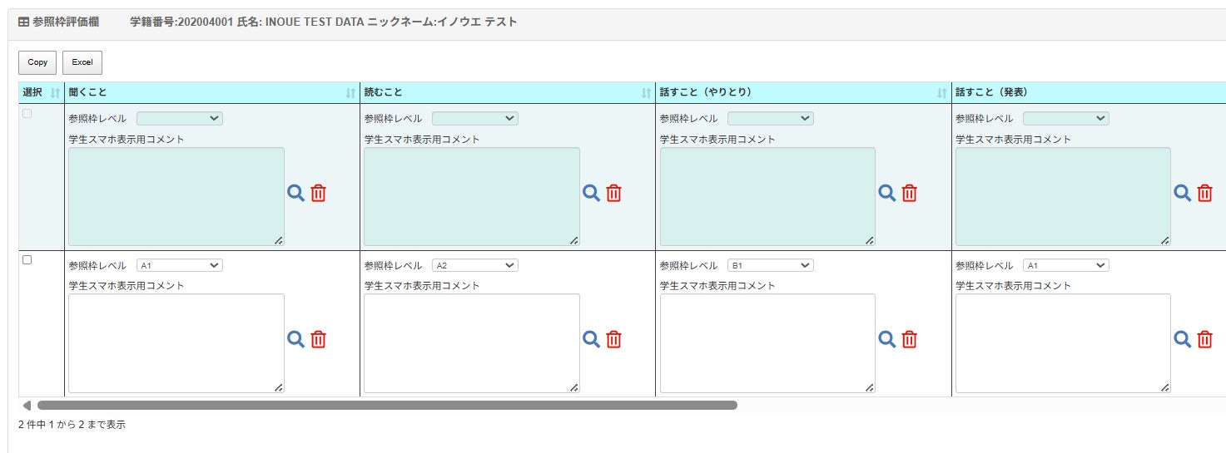Click magnifier icon in first-row 聞くこと cell

[295, 193]
